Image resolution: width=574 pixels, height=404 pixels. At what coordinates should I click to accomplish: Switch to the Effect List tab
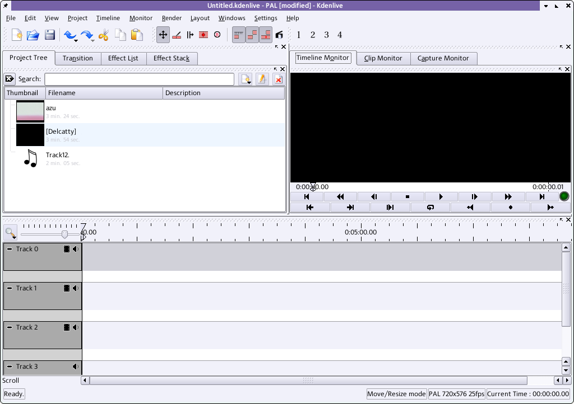click(123, 58)
